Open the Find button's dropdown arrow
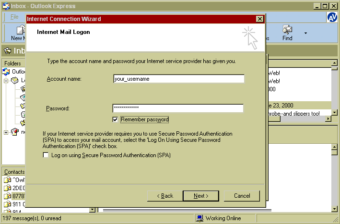This screenshot has width=340, height=224. [x=305, y=33]
